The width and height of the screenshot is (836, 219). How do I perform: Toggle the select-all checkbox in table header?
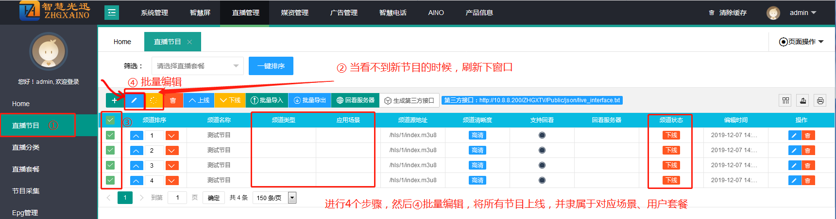pos(110,120)
